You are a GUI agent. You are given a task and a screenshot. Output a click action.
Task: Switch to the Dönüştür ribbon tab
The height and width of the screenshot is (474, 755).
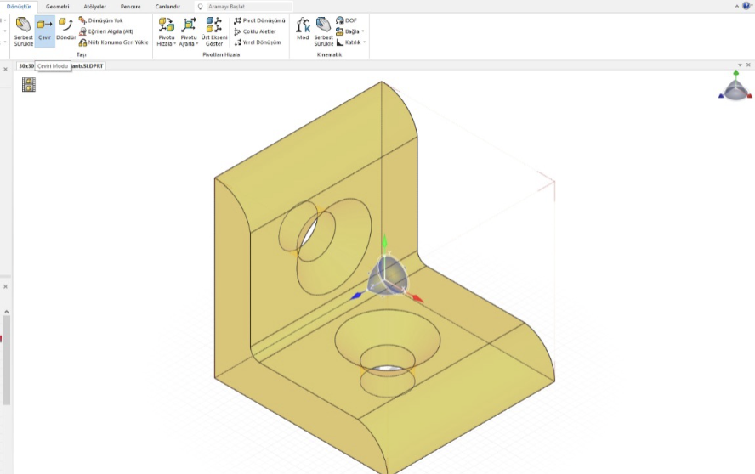coord(19,7)
